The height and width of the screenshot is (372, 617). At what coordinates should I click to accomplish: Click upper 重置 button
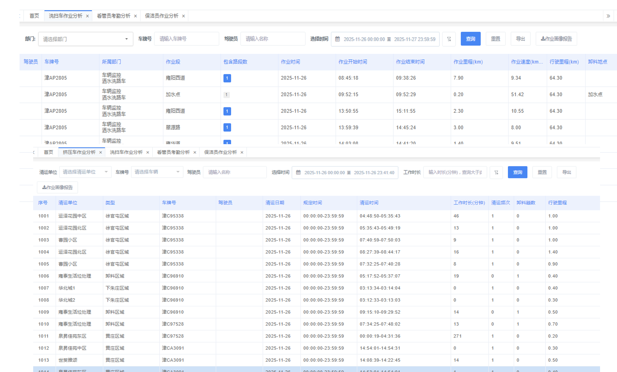(496, 39)
